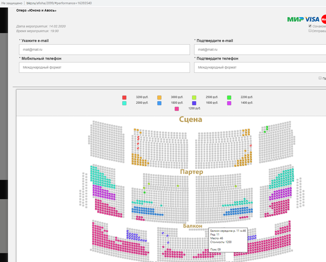The height and width of the screenshot is (262, 326).
Task: Click the MIR payment logo
Action: [295, 19]
